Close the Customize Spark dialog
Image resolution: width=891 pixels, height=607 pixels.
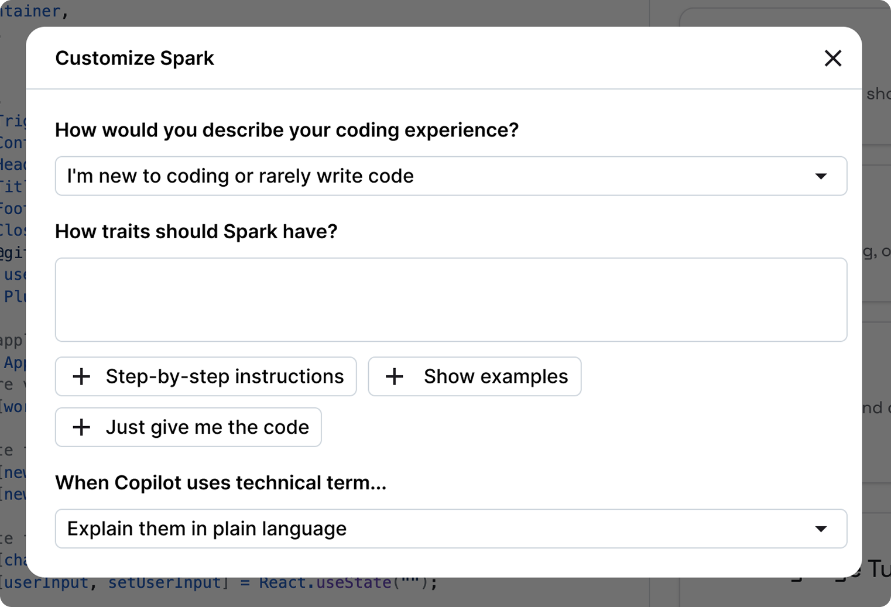tap(832, 58)
